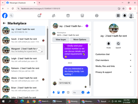Open Jay conversation header title
The width and height of the screenshot is (138, 104).
(x=71, y=26)
